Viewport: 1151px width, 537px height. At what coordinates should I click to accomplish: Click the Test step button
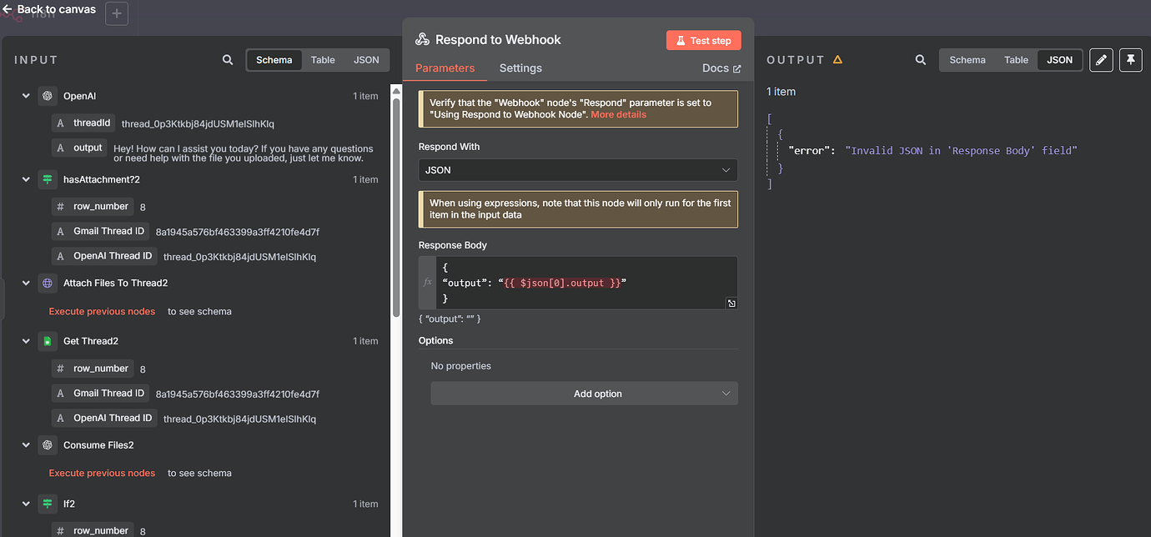[703, 39]
